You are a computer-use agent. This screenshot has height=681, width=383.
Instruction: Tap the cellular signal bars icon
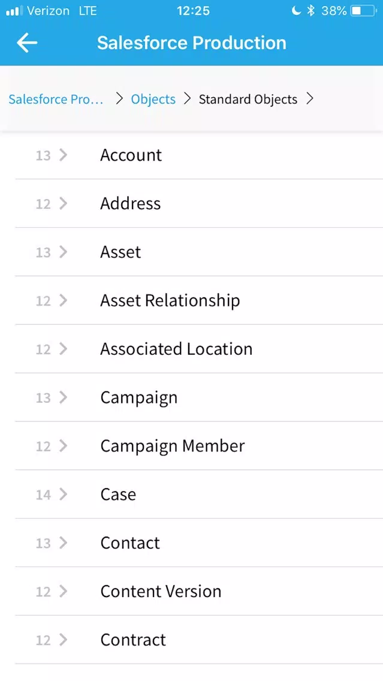(x=14, y=11)
